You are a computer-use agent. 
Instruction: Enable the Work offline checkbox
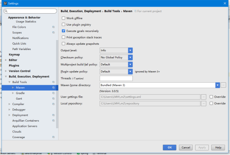click(x=64, y=18)
